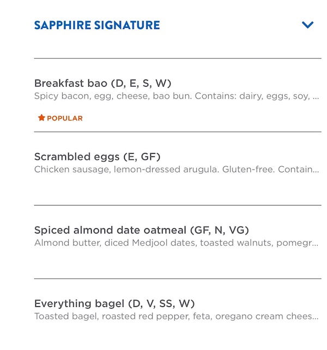Open the Everything bagel menu item
Viewport: 327px width, 350px height.
[79, 304]
